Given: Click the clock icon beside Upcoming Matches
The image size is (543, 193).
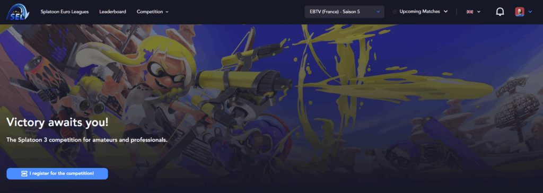Looking at the screenshot, I should point(395,12).
